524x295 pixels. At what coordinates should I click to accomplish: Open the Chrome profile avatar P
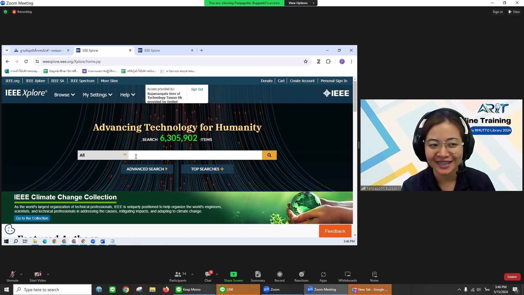coord(342,61)
